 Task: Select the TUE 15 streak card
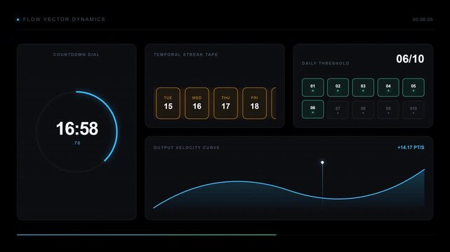point(168,104)
